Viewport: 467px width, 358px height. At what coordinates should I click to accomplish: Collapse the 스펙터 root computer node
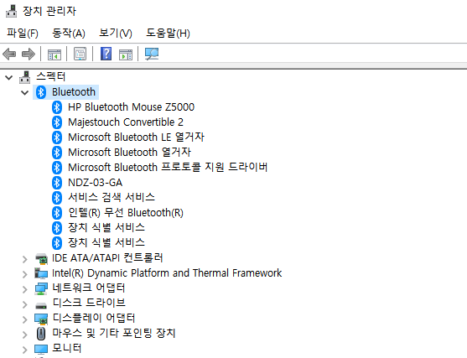point(9,78)
